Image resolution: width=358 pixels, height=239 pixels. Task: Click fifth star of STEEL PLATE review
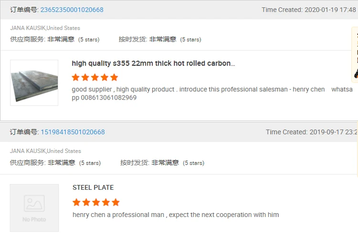[x=116, y=202]
